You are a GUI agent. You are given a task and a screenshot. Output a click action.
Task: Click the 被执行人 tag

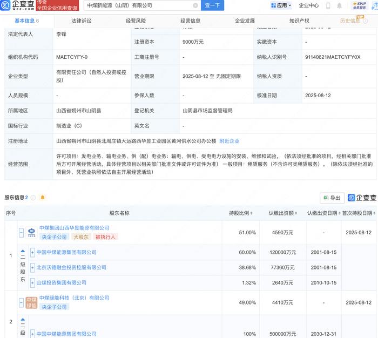coord(106,237)
